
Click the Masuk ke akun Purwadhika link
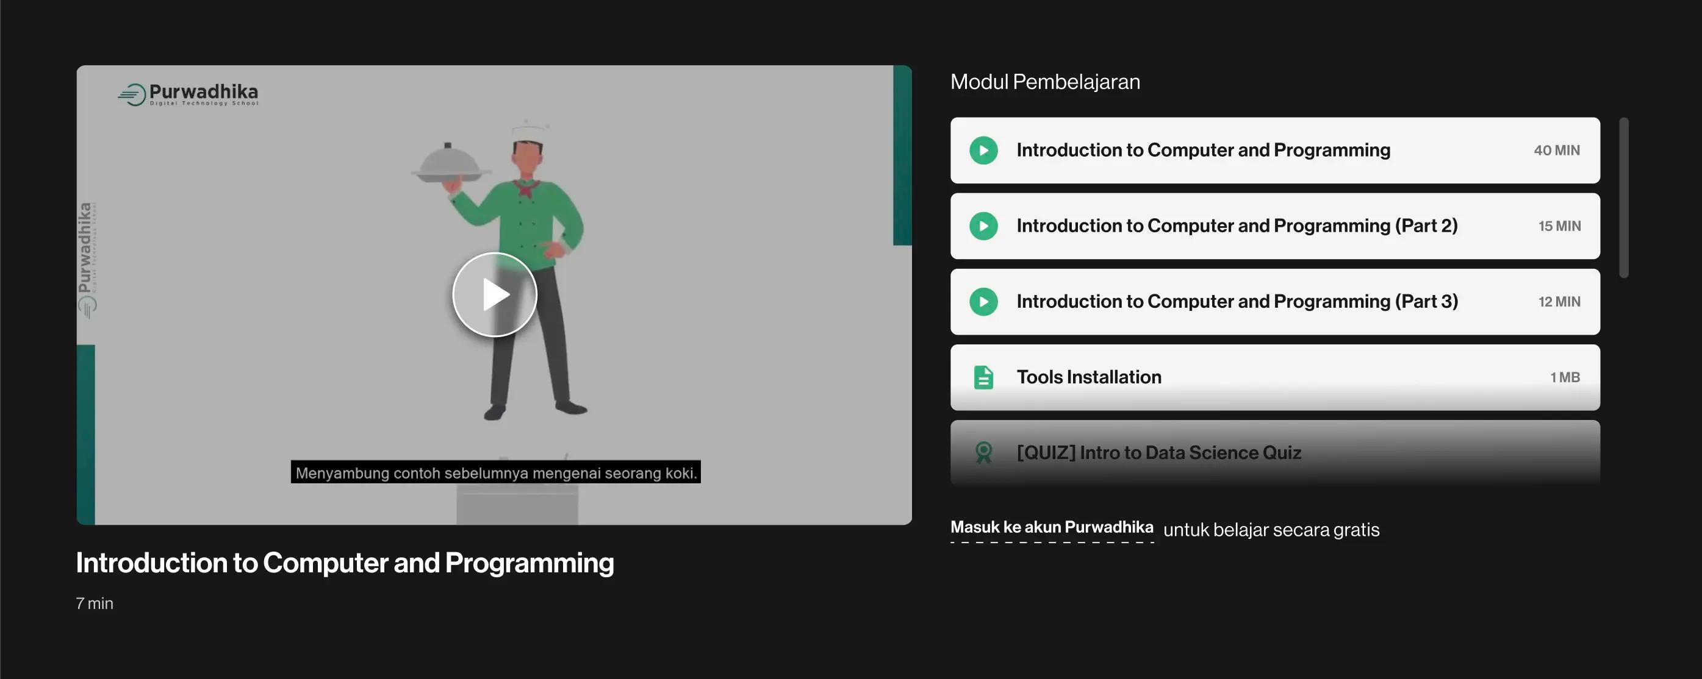tap(1051, 527)
